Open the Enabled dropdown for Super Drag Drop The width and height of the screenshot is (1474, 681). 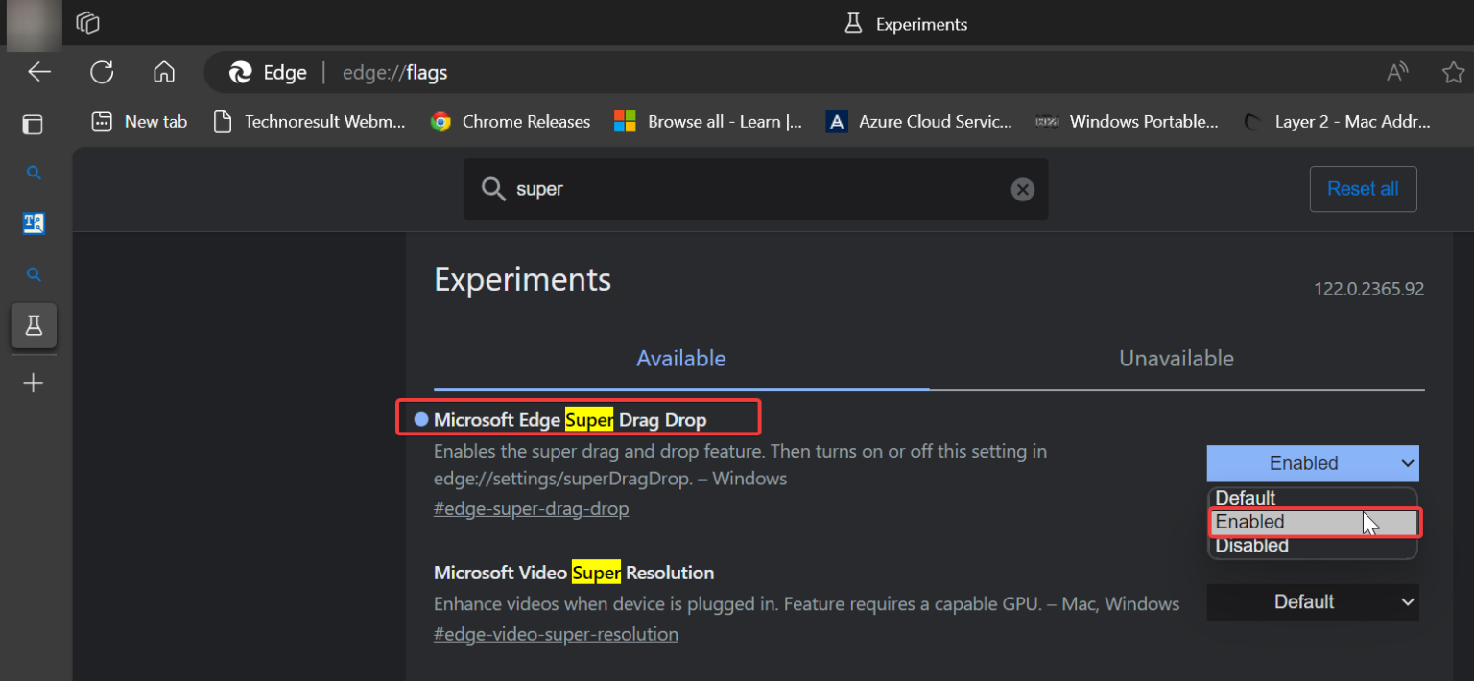(1312, 463)
